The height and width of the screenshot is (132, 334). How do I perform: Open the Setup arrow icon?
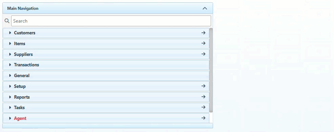pos(204,86)
